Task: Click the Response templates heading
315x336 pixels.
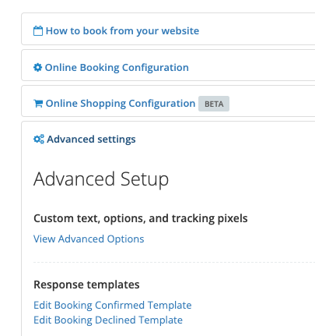Action: [x=86, y=285]
